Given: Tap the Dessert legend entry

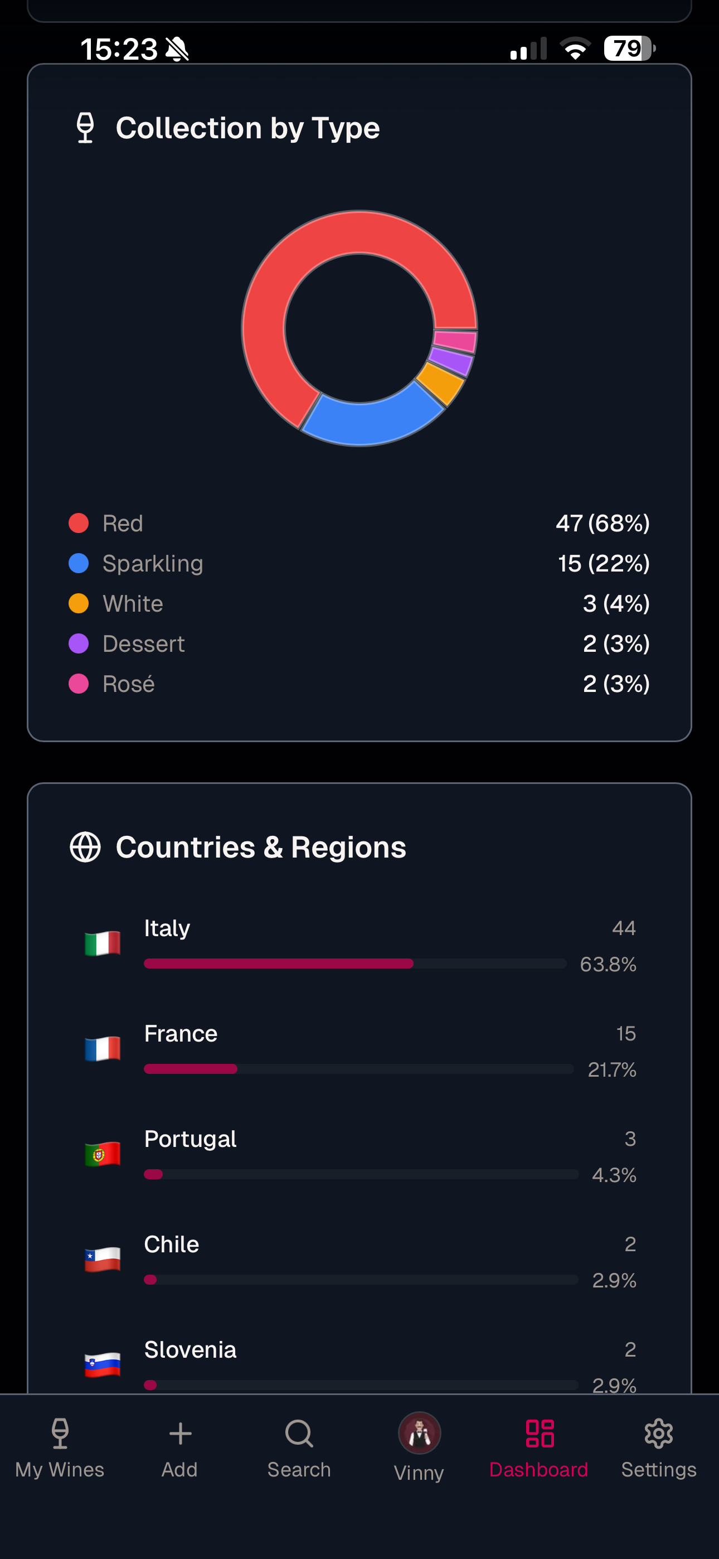Looking at the screenshot, I should coord(359,644).
